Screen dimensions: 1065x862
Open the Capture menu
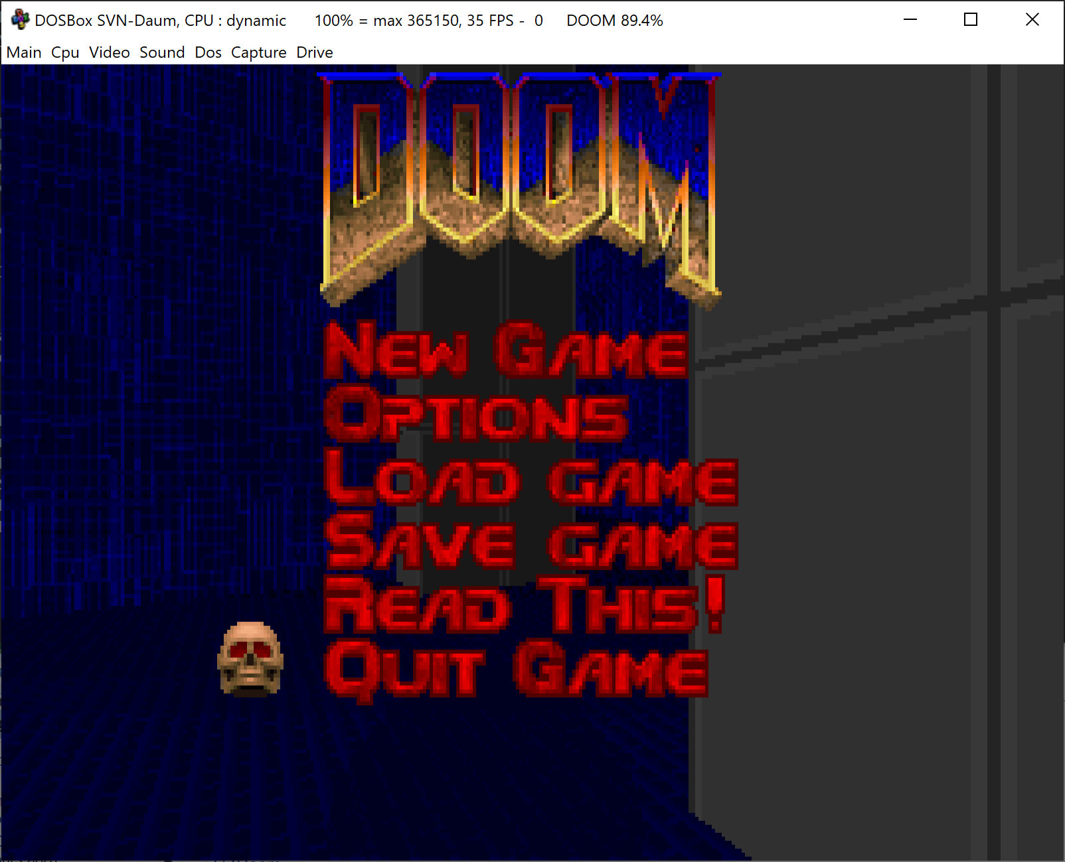(x=259, y=52)
